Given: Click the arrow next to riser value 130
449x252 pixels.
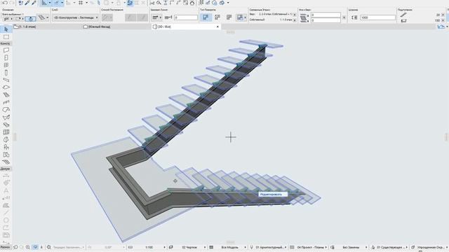Looking at the screenshot, I should pyautogui.click(x=443, y=20).
